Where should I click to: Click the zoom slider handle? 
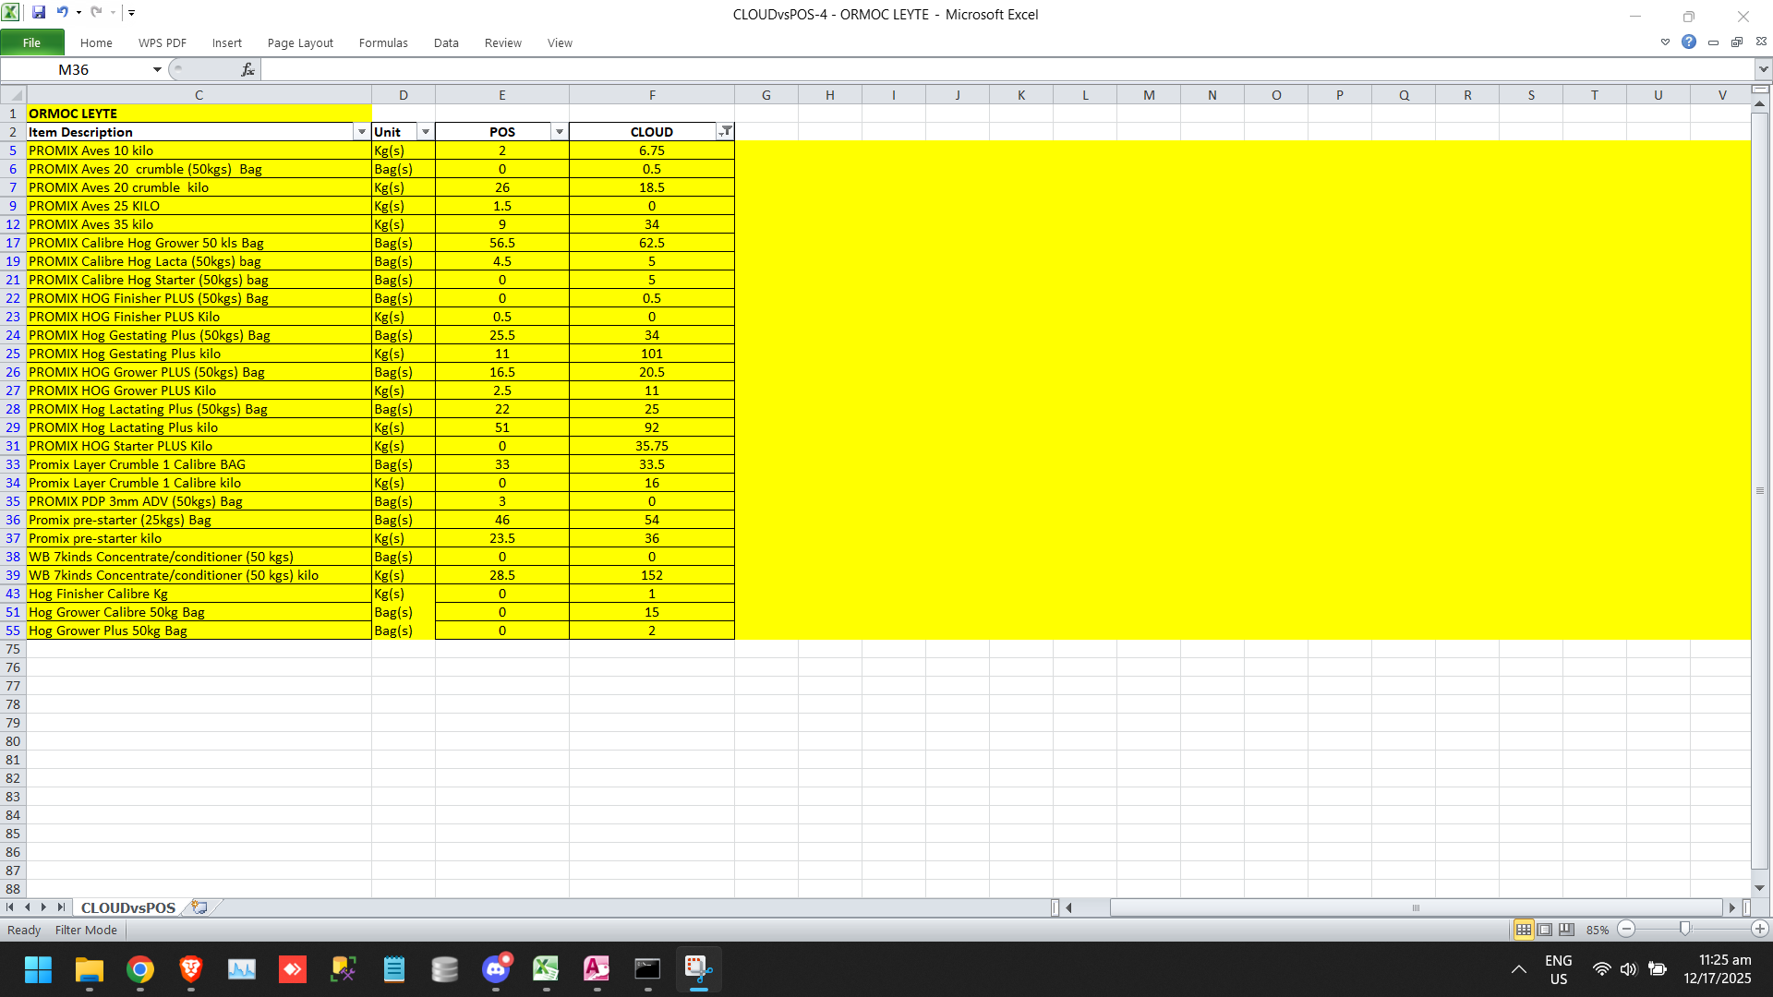point(1685,930)
